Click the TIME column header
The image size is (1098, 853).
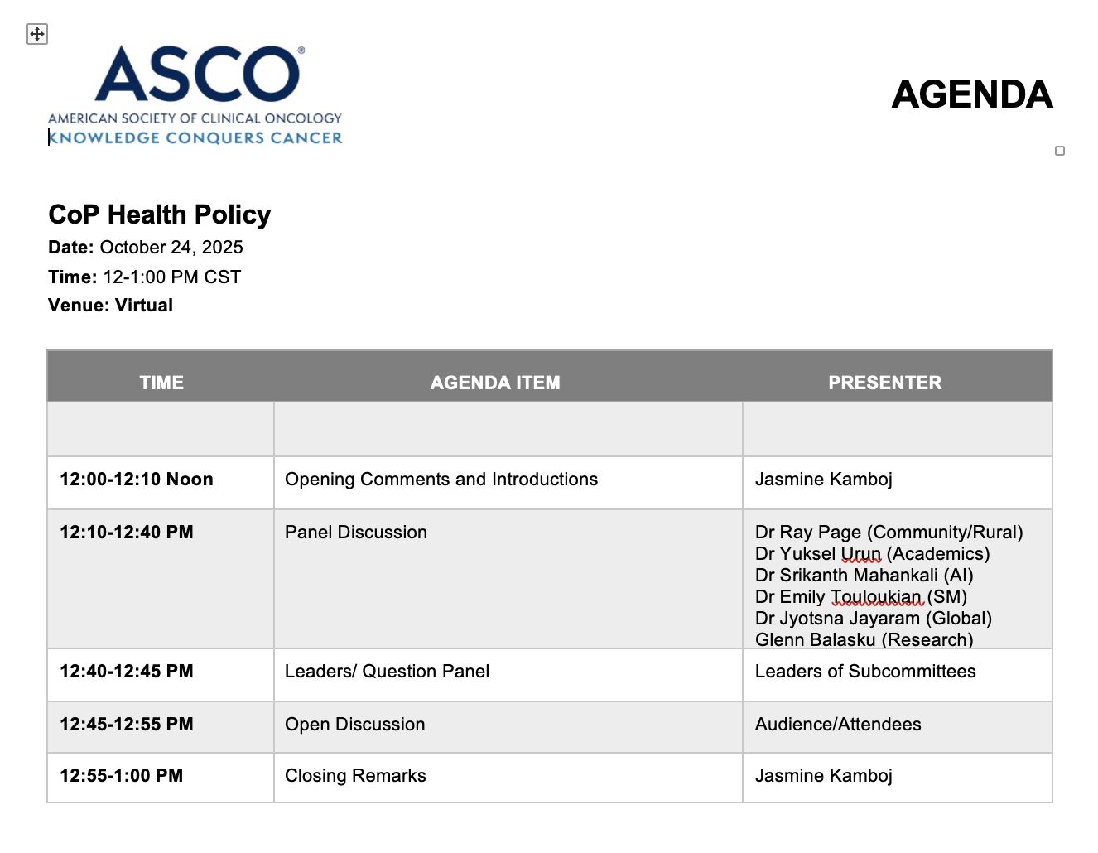[161, 383]
